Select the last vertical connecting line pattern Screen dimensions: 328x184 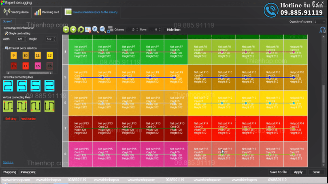[49, 106]
